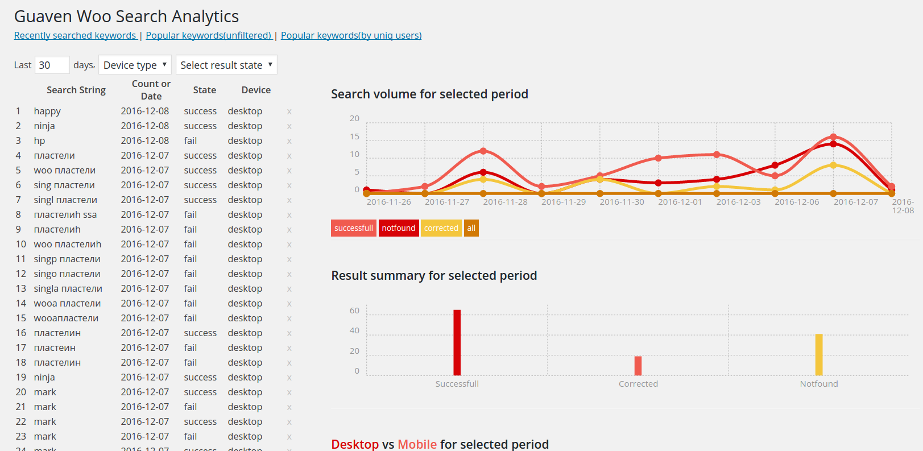
Task: Open Popular keywords(by uniq users) link
Action: [x=351, y=35]
